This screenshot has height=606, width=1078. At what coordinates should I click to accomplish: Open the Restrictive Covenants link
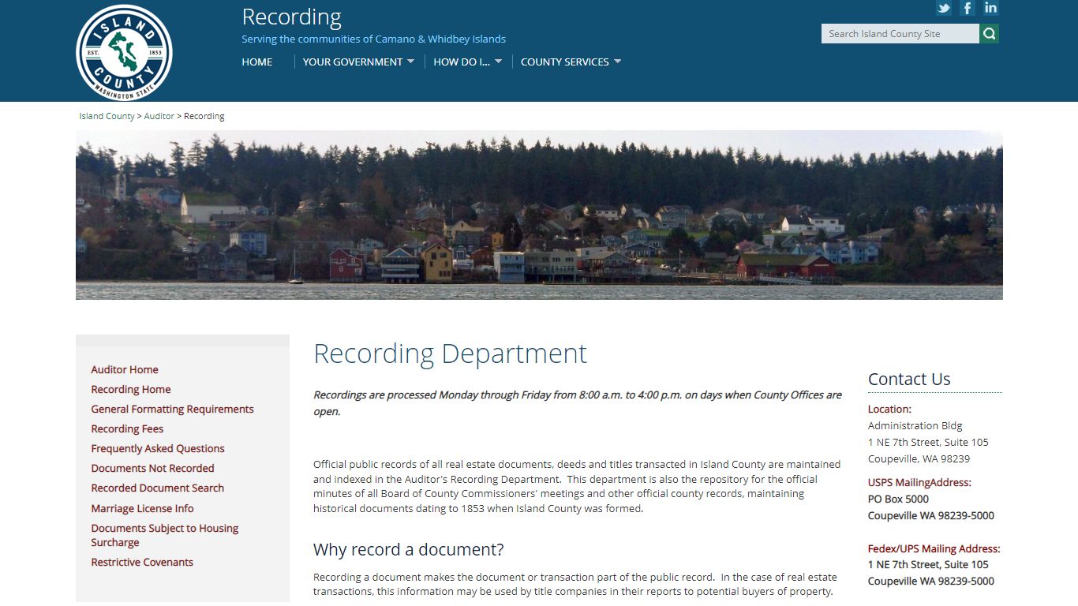pyautogui.click(x=142, y=562)
